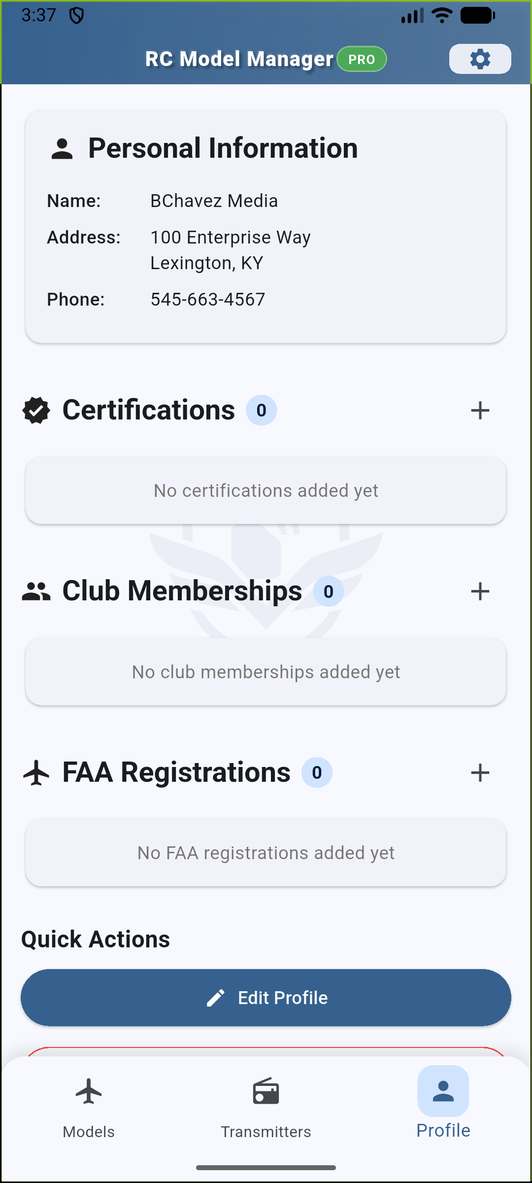The width and height of the screenshot is (532, 1183).
Task: Tap the No club memberships added yet card
Action: coord(266,672)
